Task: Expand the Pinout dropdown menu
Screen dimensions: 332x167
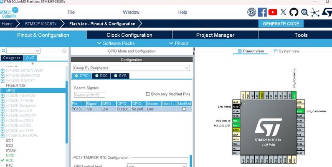Action: (x=179, y=43)
